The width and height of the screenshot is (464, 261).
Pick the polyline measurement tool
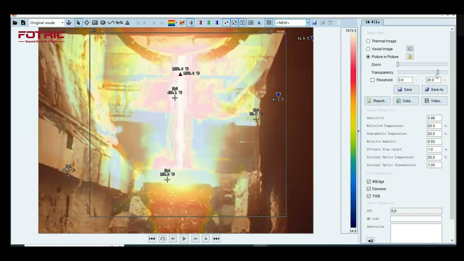(x=111, y=23)
